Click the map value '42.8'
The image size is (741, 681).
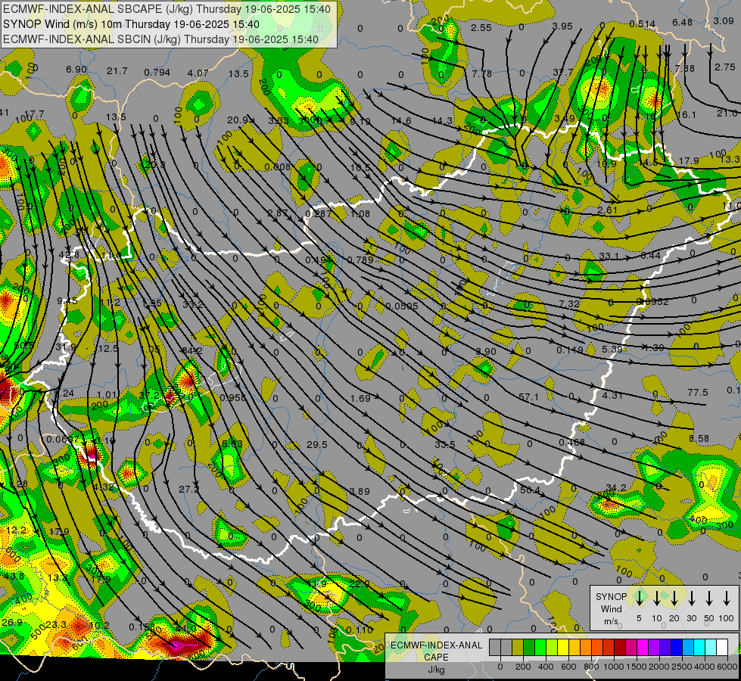69,255
